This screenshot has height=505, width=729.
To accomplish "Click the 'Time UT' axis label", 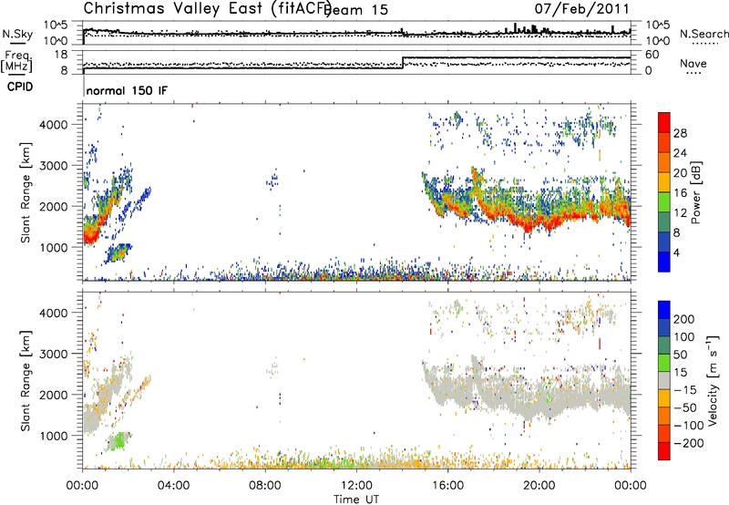I will tap(356, 500).
